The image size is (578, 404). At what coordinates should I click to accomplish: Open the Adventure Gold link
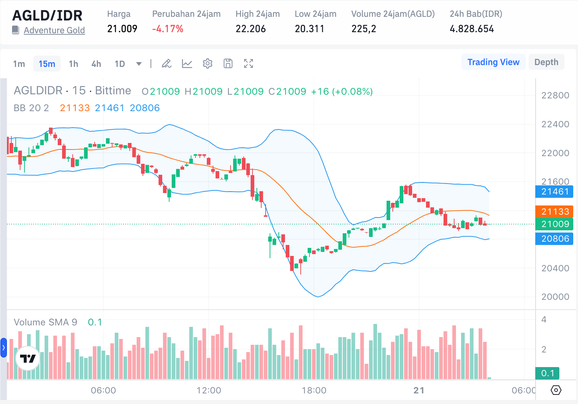click(x=54, y=30)
